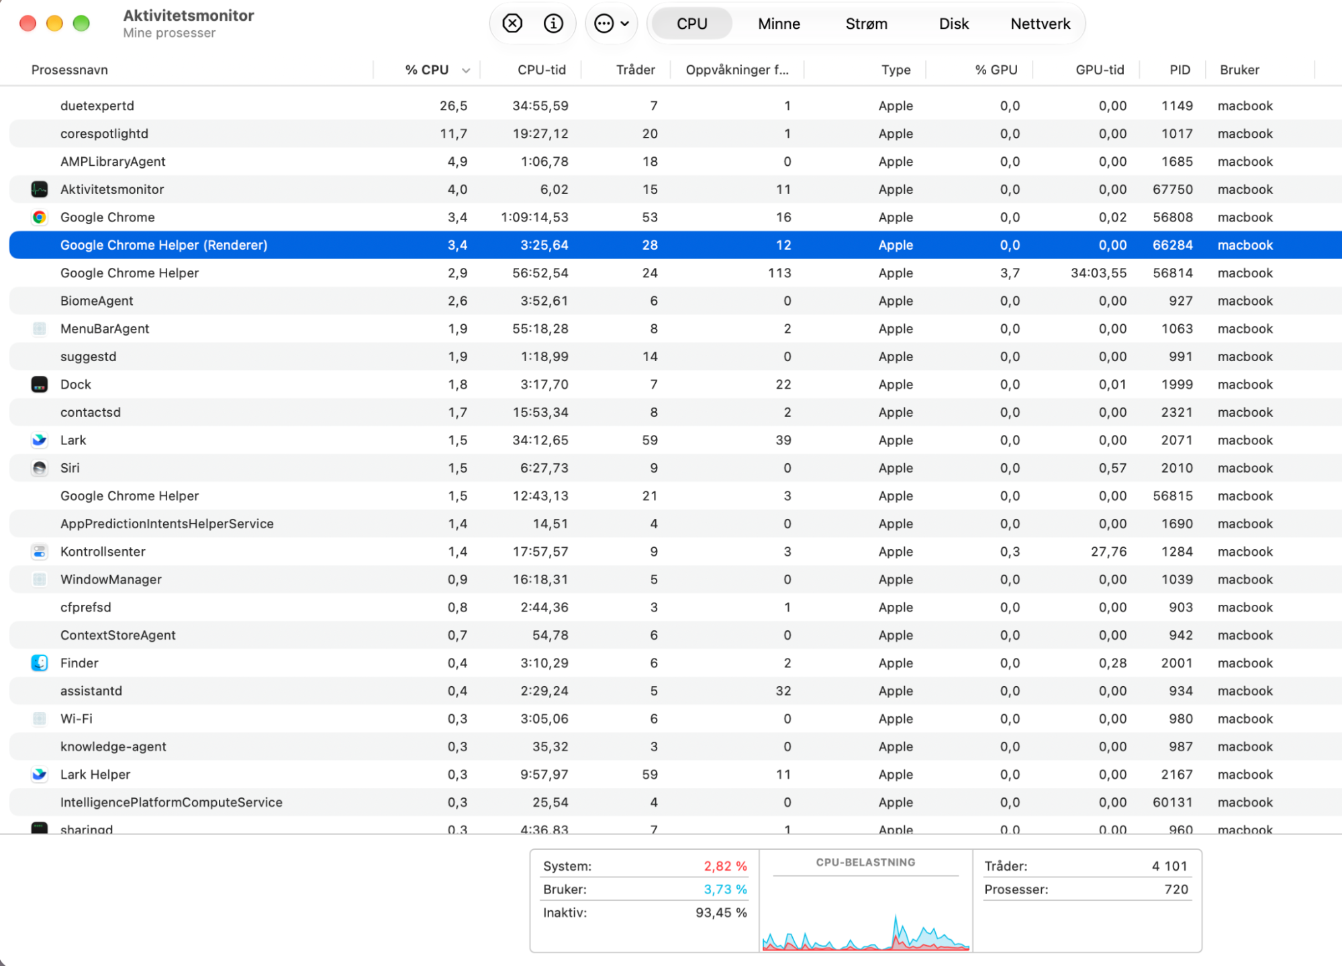Select the AppPredictionIntentsHelperService row
This screenshot has width=1342, height=966.
click(x=675, y=524)
